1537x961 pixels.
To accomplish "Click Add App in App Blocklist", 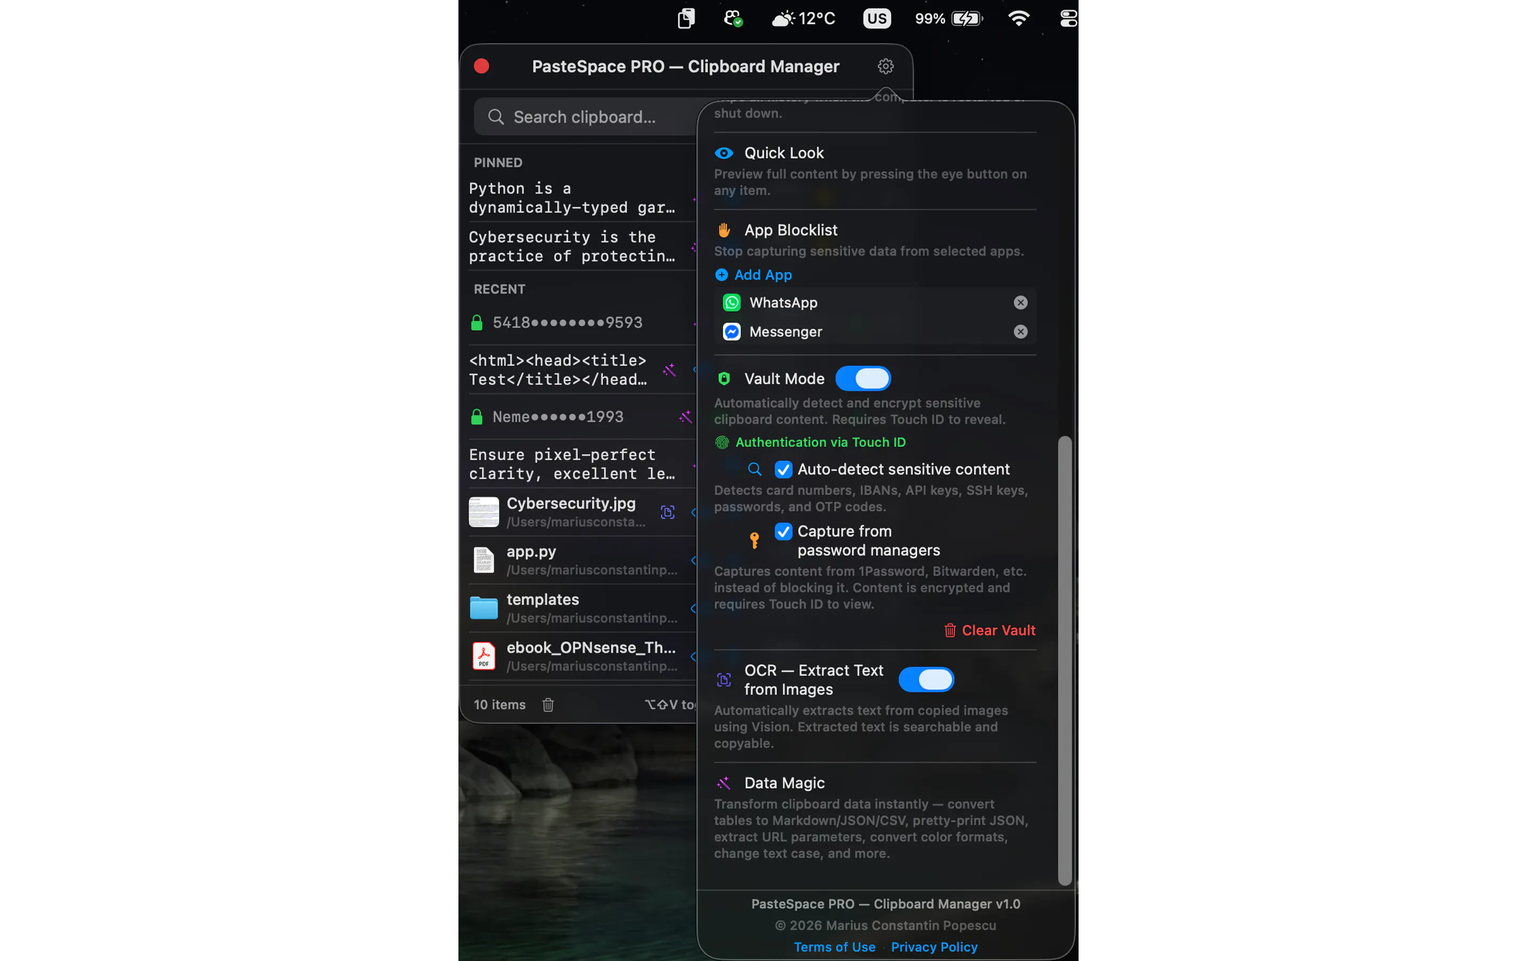I will [753, 275].
